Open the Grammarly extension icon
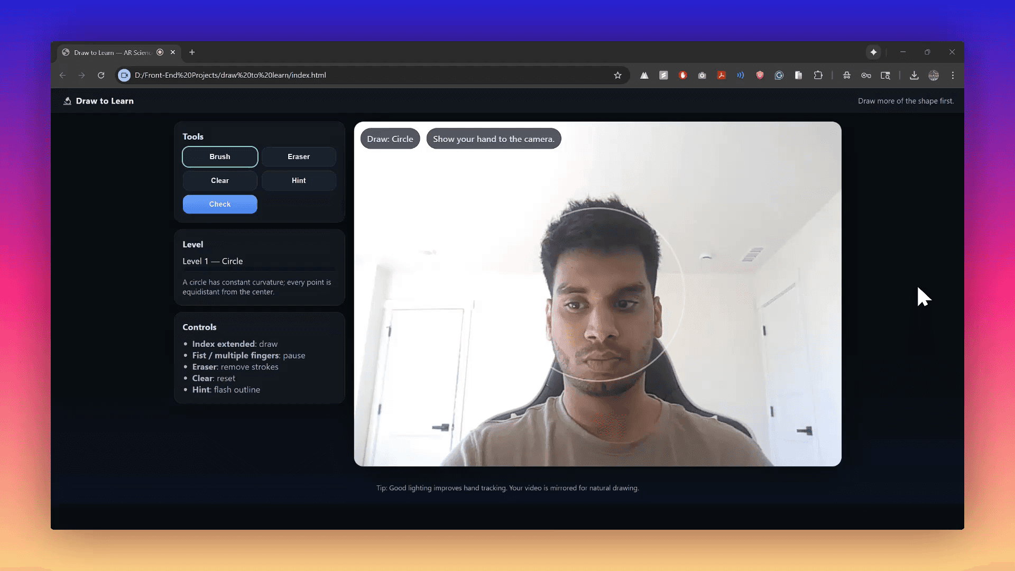Viewport: 1015px width, 571px height. (779, 75)
